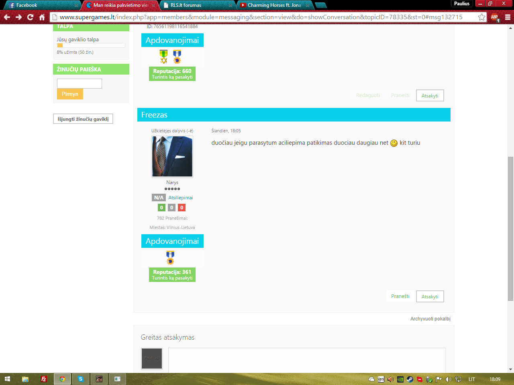Click Išjungti žinučių gaviklį button
Image resolution: width=514 pixels, height=385 pixels.
coord(83,119)
